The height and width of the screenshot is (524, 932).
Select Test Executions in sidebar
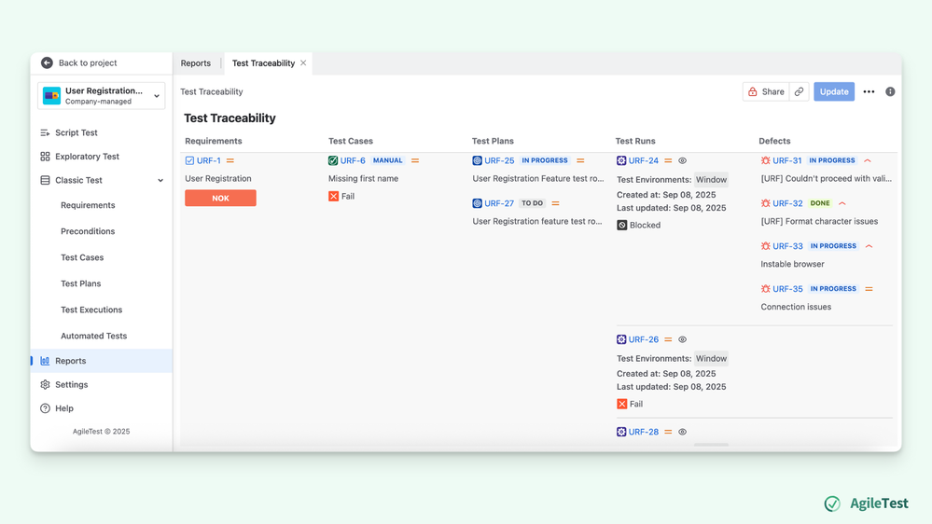(91, 310)
